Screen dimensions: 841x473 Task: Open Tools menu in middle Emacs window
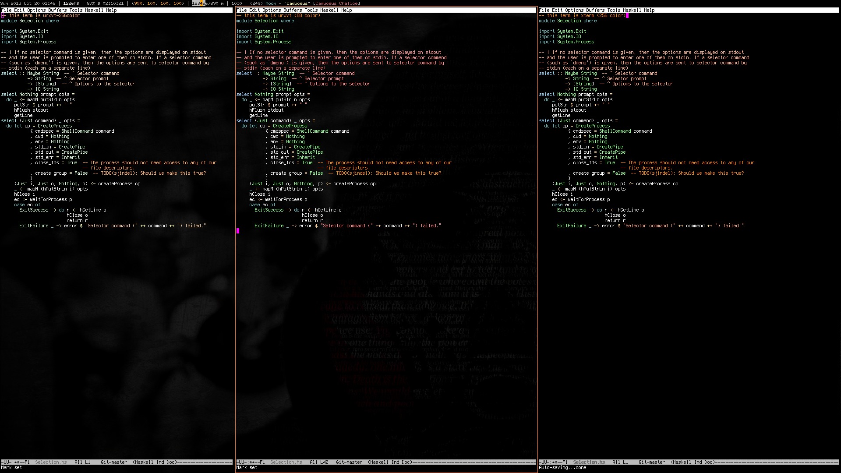[311, 10]
